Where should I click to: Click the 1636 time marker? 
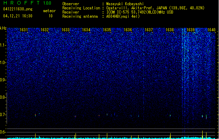(x=128, y=30)
